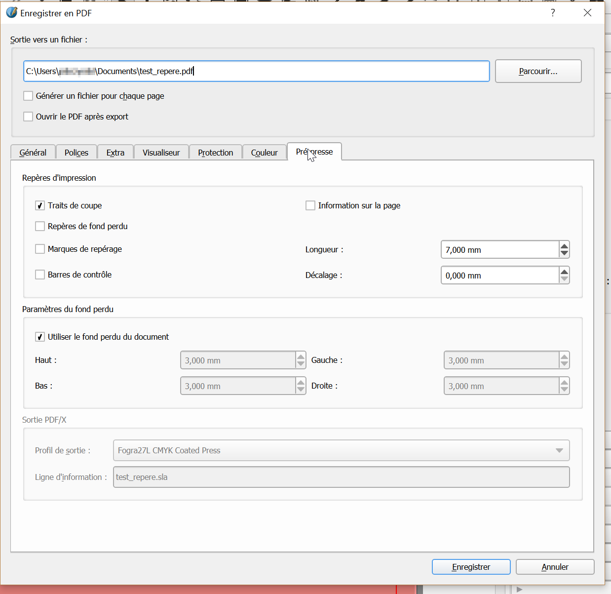The image size is (611, 594).
Task: Uncheck the Traits de coupe checkbox
Action: (40, 205)
